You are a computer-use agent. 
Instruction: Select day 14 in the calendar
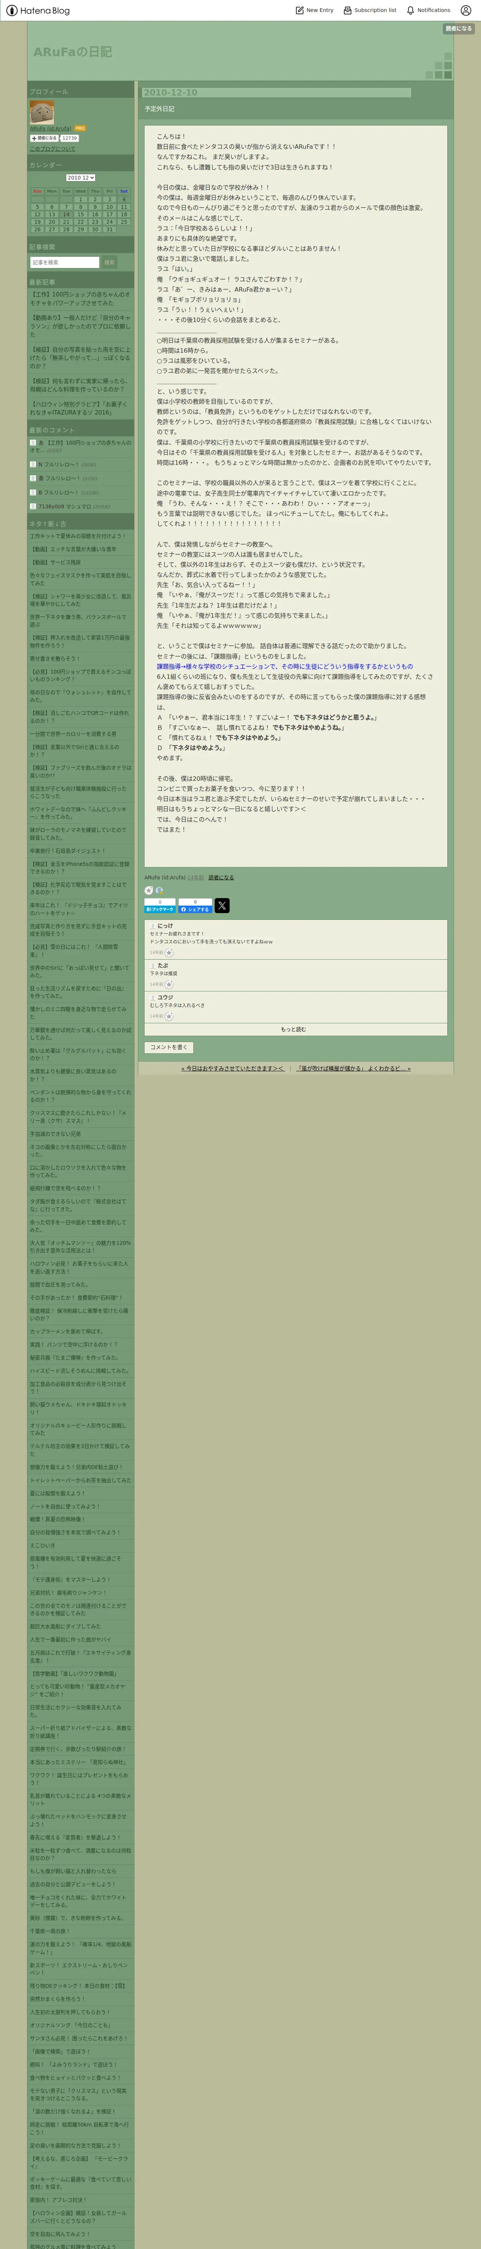coord(66,214)
